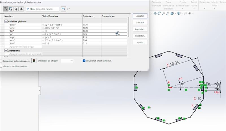This screenshot has height=131, width=226.
Task: Toggle Vínculo a archivo externo checkbox
Action: (x=1, y=66)
